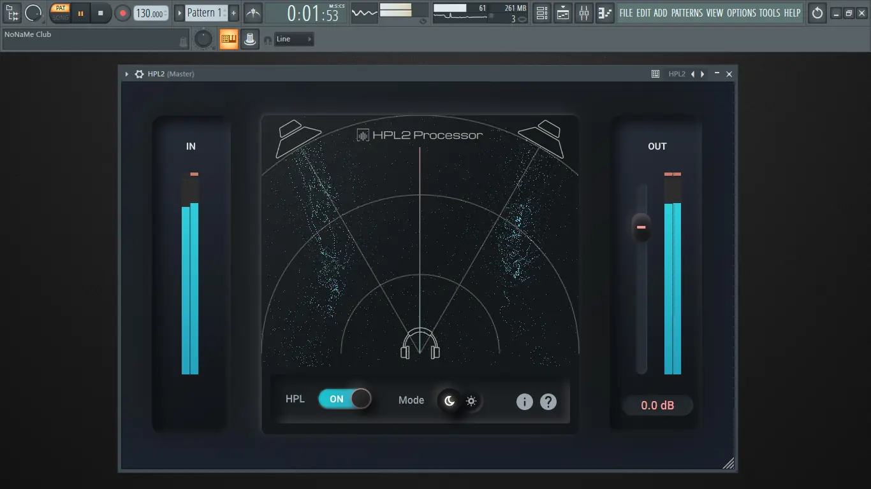
Task: Close the FL Studio main window
Action: [x=861, y=13]
